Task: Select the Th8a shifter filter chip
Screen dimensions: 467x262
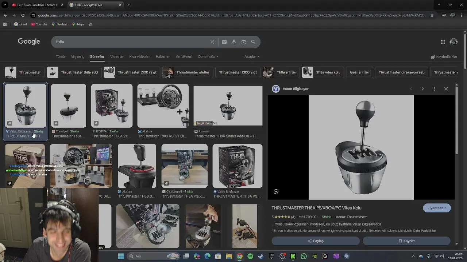Action: click(280, 72)
